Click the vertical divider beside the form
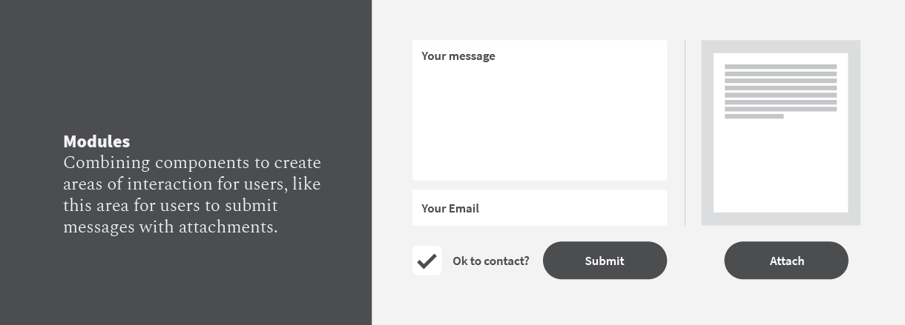Viewport: 905px width, 325px height. pos(685,133)
